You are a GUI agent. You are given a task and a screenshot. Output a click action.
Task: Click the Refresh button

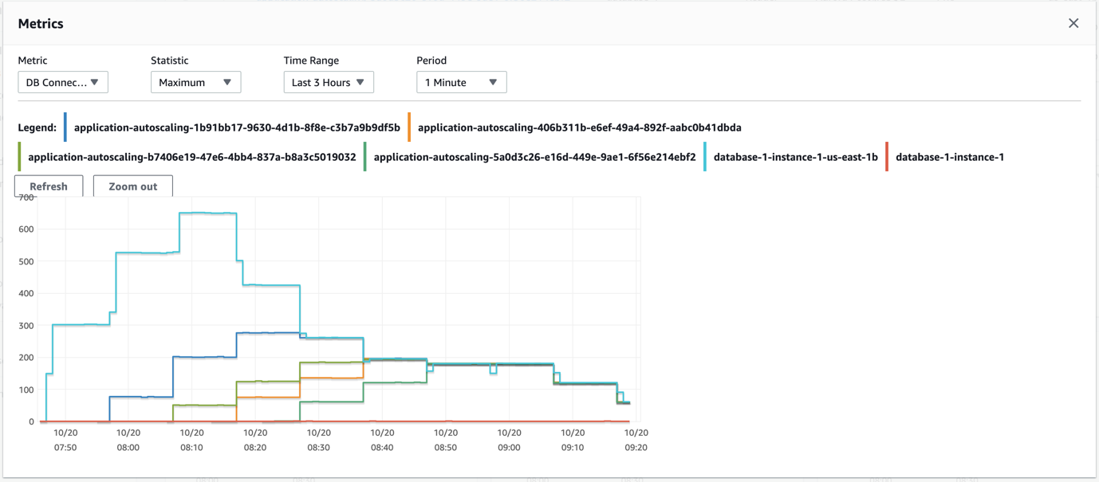click(x=49, y=186)
